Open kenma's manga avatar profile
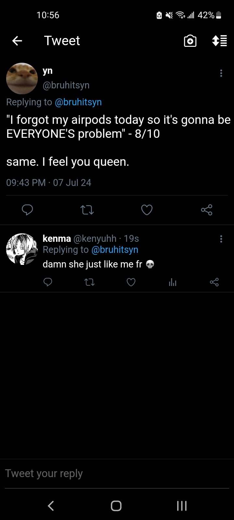This screenshot has height=520, width=234. 22,249
